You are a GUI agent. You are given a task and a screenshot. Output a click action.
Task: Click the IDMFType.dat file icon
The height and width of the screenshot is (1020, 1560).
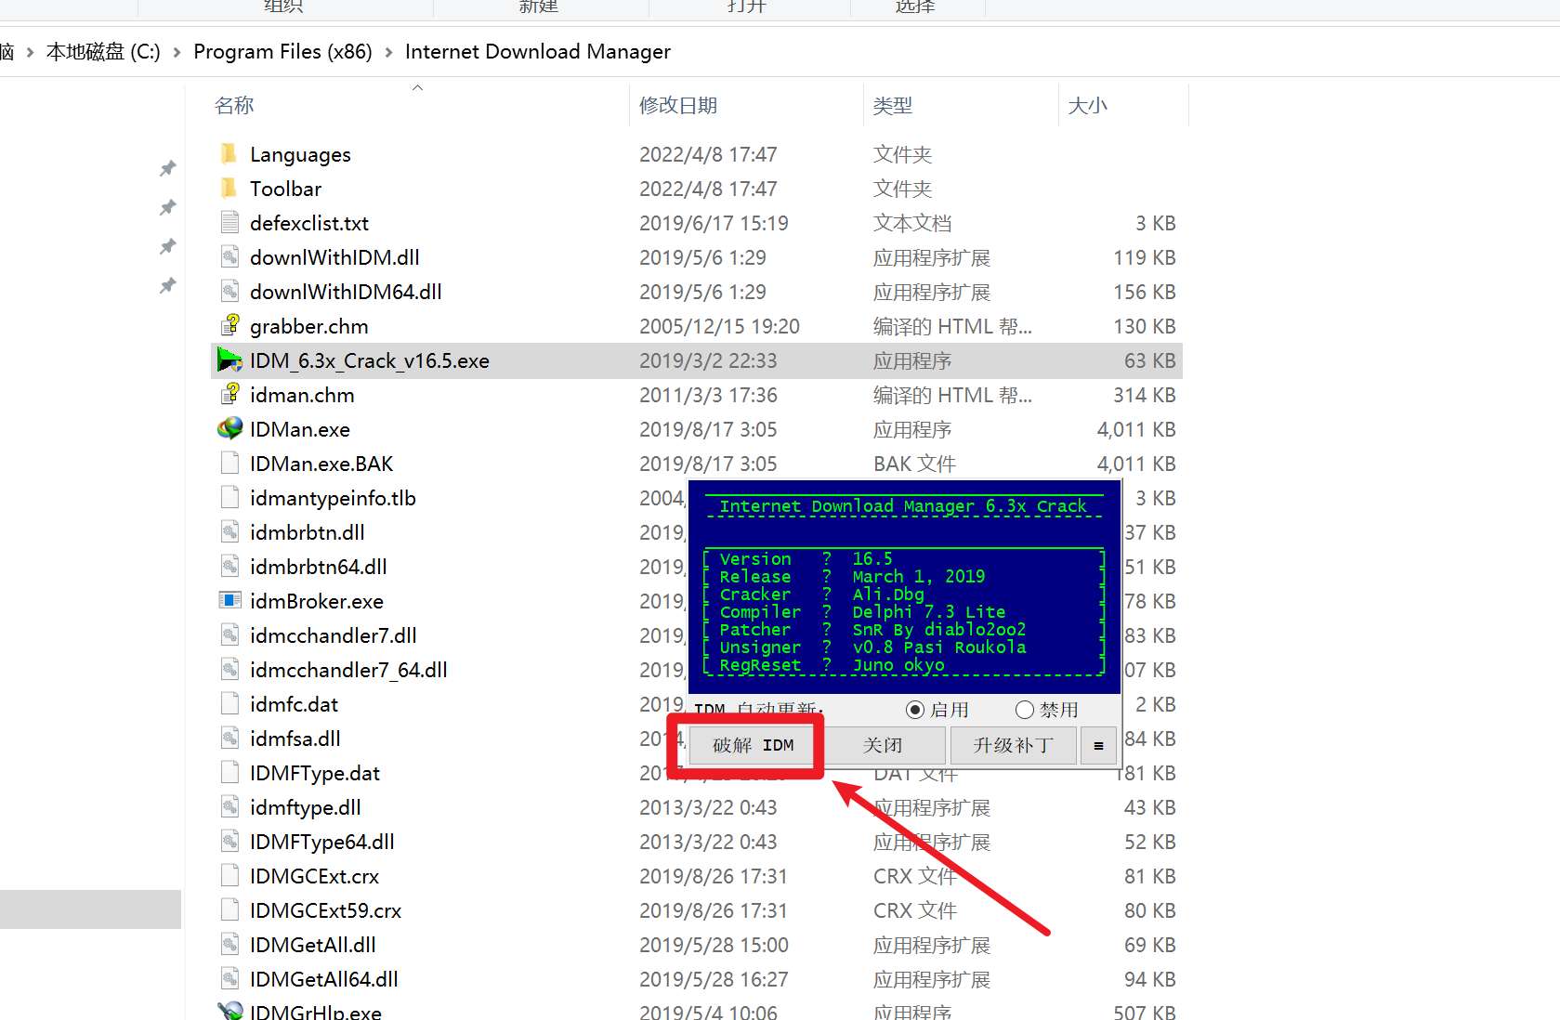(x=229, y=773)
